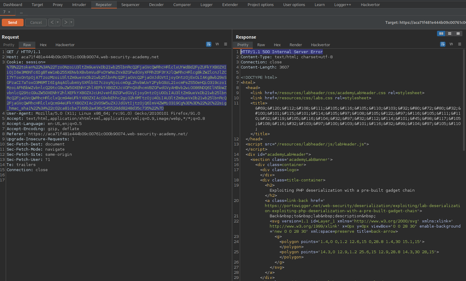Open the Project options tab
Viewport: 466px width, 281px height.
(x=261, y=5)
